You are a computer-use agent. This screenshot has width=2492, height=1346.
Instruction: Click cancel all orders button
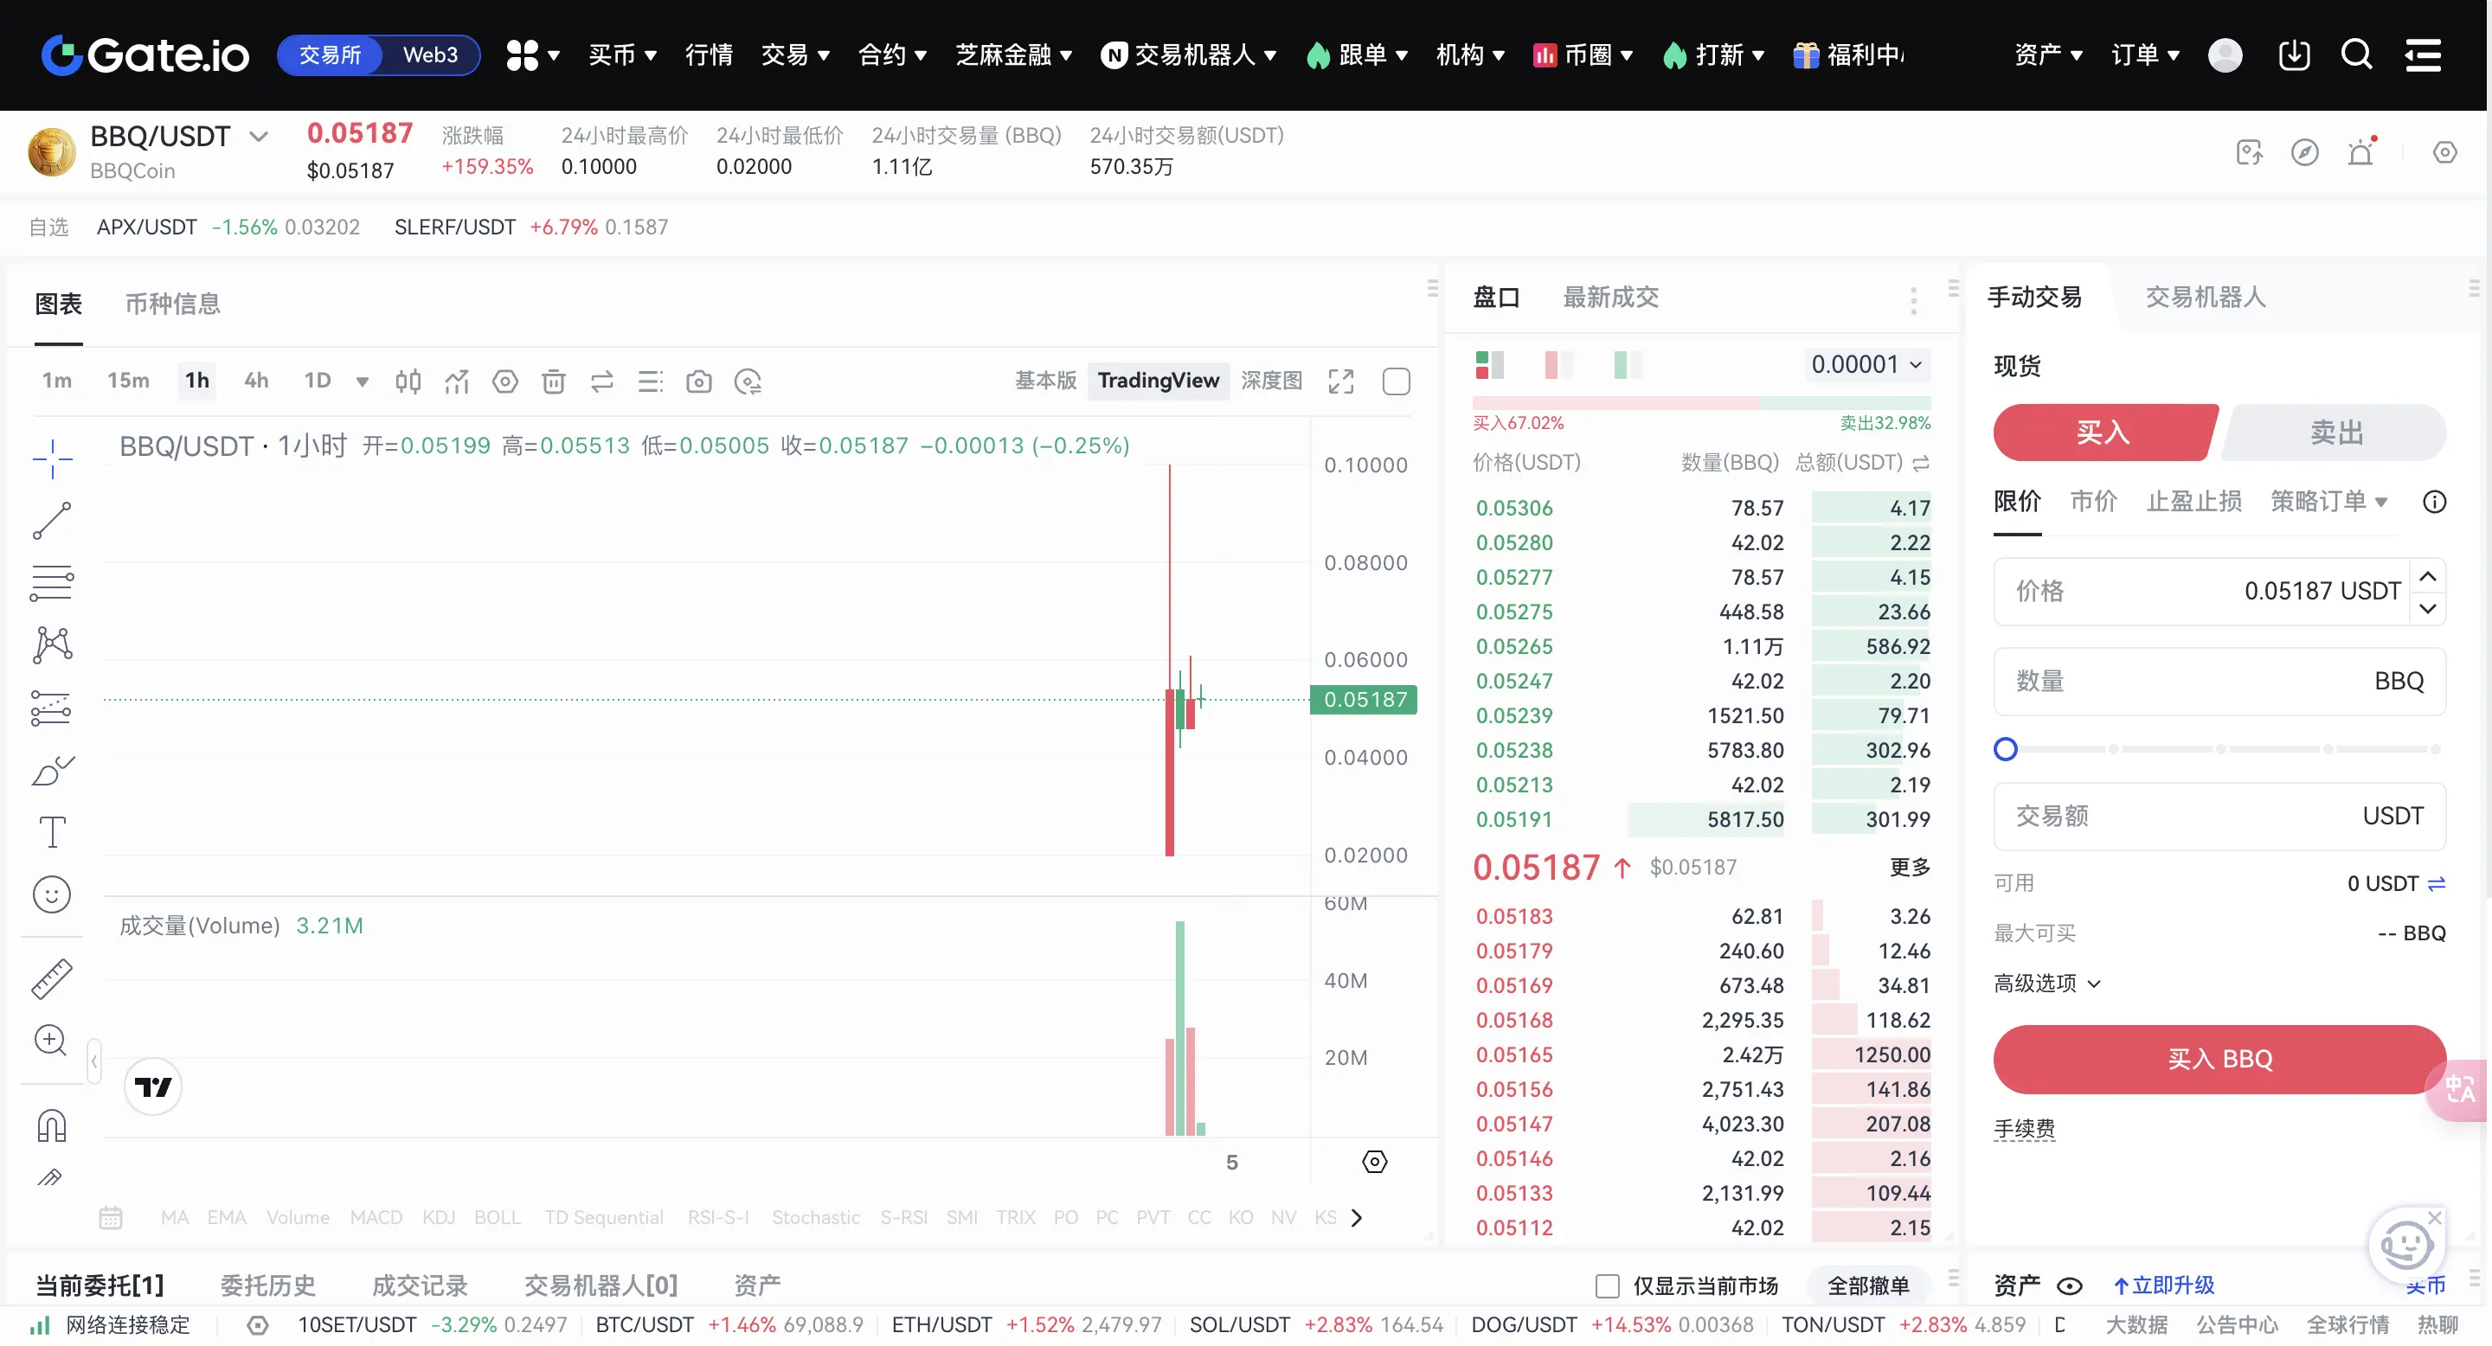coord(1867,1285)
